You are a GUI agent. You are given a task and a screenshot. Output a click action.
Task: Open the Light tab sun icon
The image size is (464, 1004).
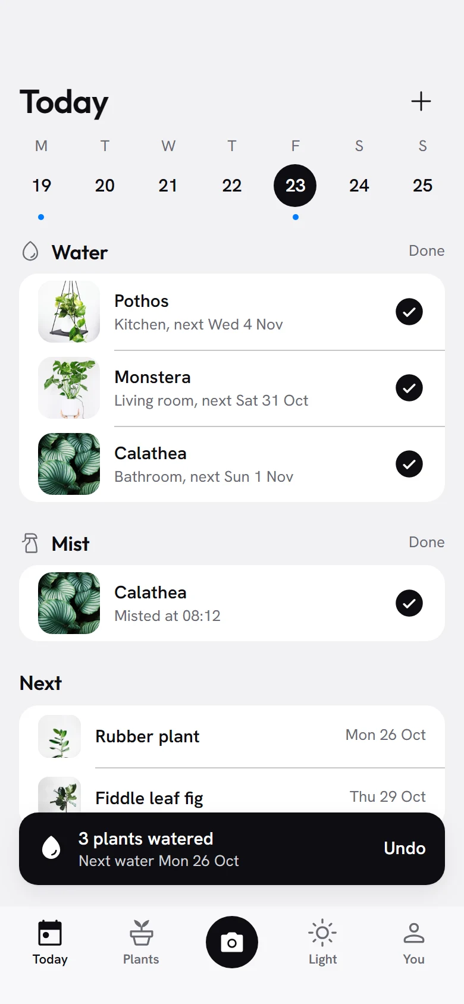point(322,933)
